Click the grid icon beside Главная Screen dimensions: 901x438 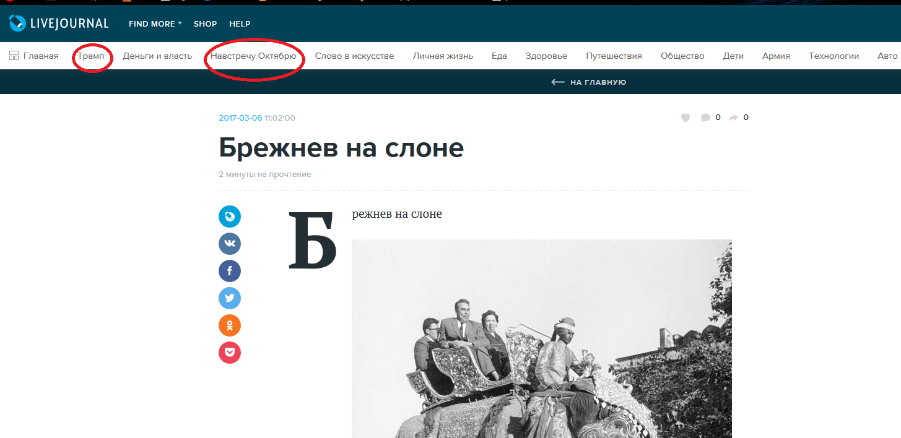14,56
